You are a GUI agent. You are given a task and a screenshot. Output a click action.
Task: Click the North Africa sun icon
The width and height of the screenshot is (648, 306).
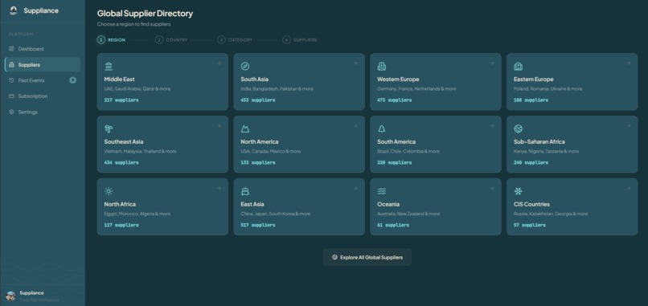coord(109,191)
